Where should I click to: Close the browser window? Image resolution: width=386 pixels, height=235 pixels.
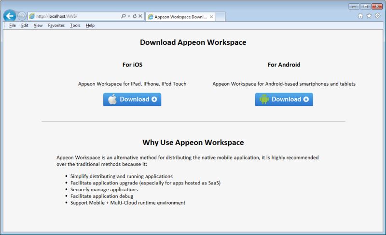pyautogui.click(x=377, y=7)
